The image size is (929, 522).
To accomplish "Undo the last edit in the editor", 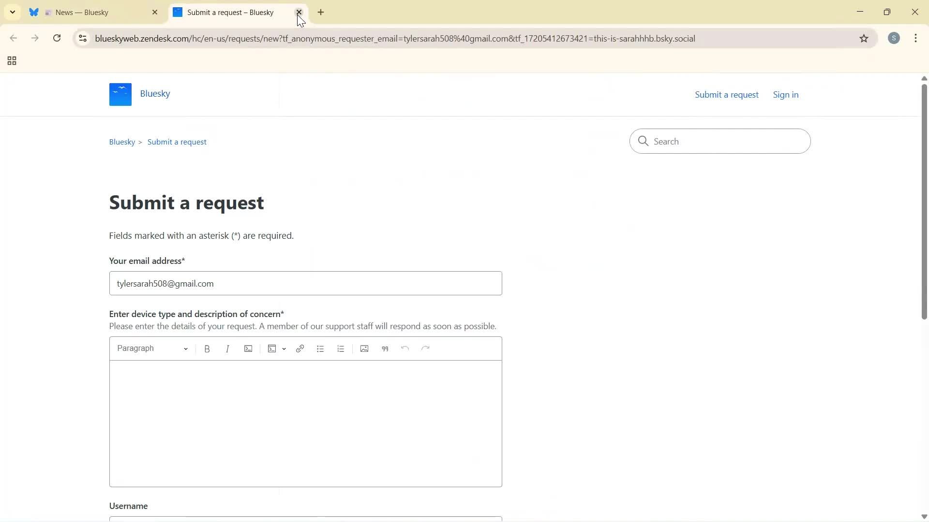I will [405, 348].
